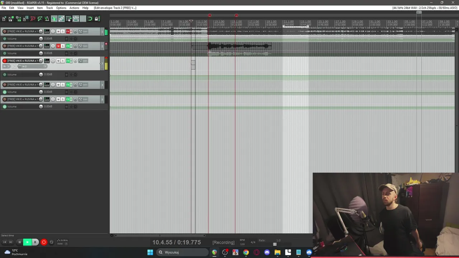Open envelope button on track 3

coord(80,61)
